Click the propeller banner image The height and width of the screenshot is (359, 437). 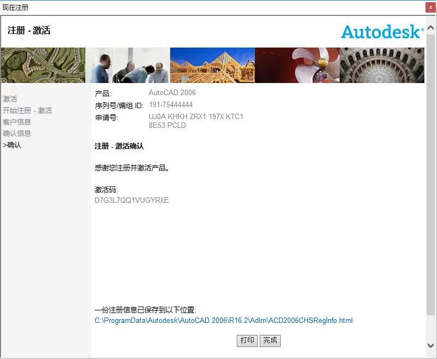tap(298, 65)
